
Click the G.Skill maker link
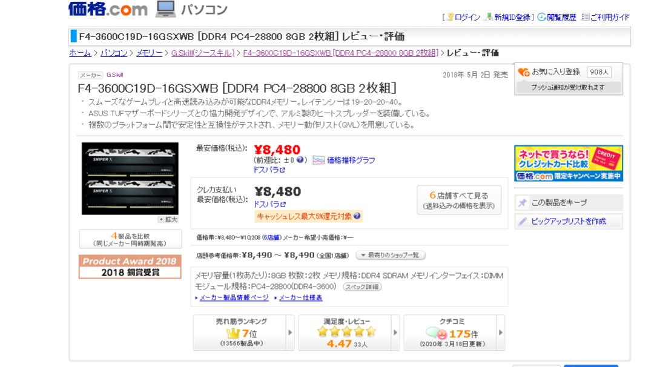point(114,75)
